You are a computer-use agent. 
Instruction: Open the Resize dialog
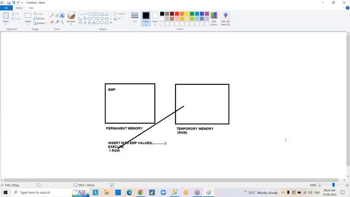click(39, 19)
